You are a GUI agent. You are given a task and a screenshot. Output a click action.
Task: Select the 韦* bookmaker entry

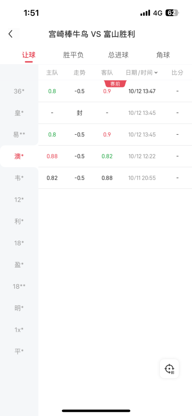click(19, 178)
